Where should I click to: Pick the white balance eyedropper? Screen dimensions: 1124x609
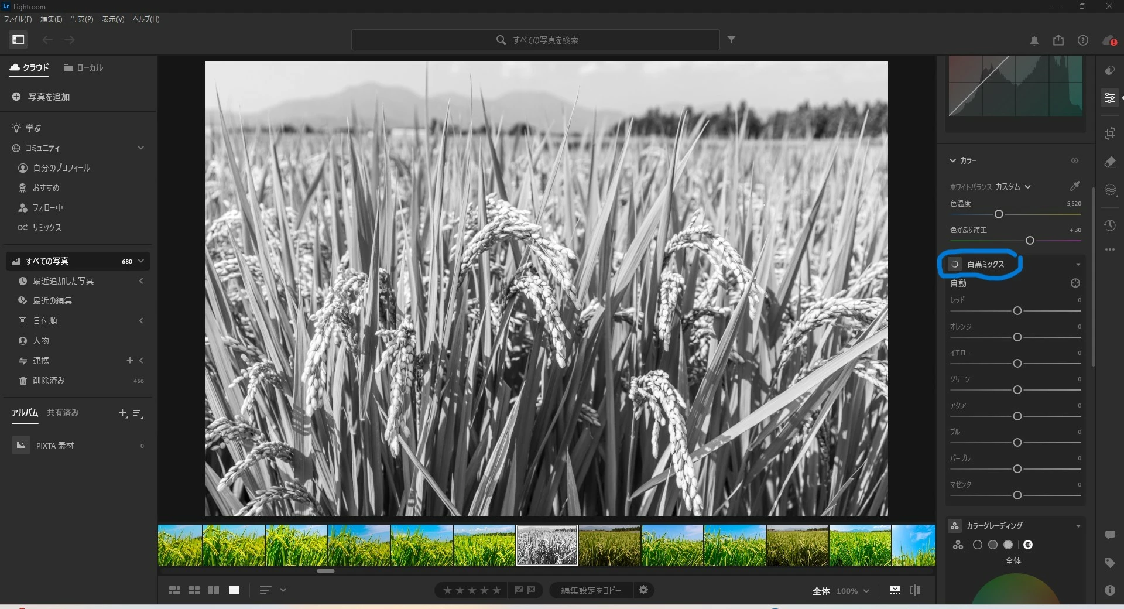1074,186
